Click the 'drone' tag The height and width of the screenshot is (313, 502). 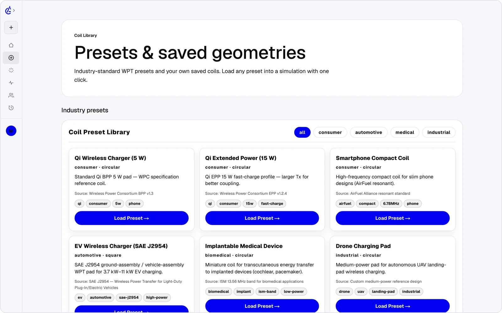pos(344,292)
